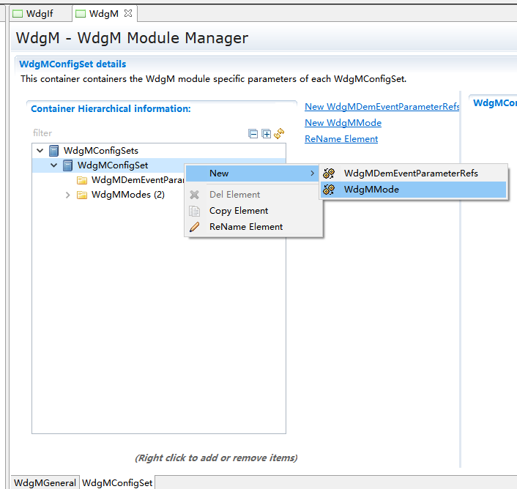This screenshot has height=489, width=517.
Task: Click the New WdgMDemEventParameterRefs link
Action: click(382, 107)
